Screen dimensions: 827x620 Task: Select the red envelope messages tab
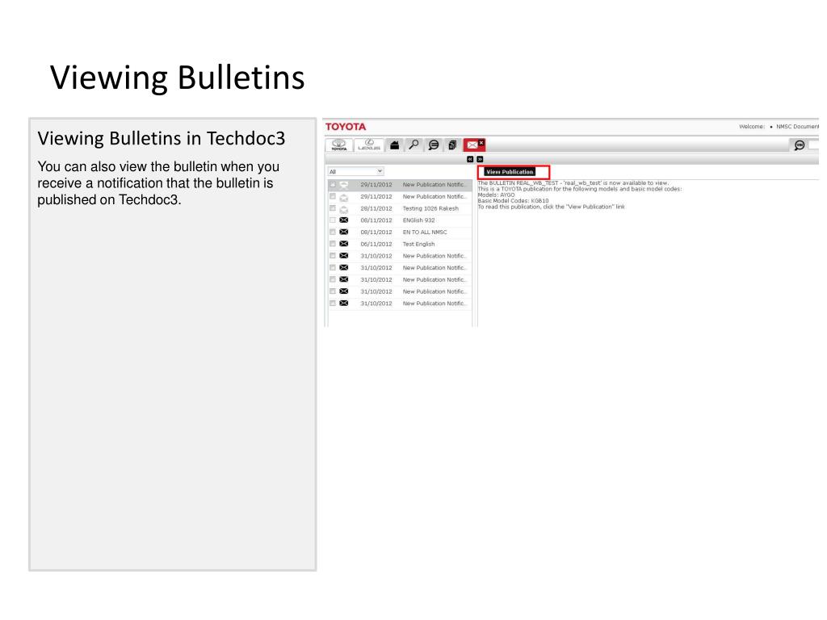point(472,145)
